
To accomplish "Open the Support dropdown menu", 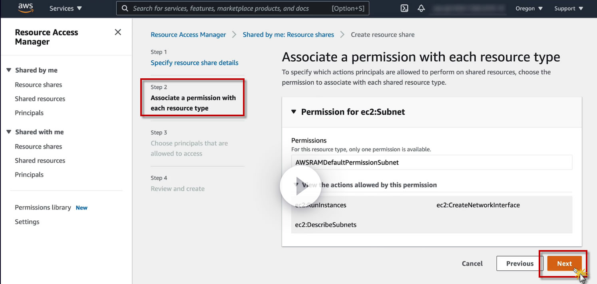I will click(568, 8).
